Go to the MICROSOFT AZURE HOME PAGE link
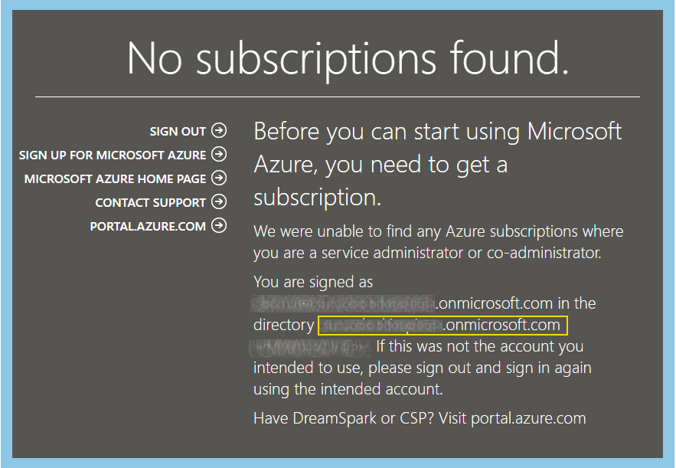This screenshot has height=468, width=676. pyautogui.click(x=115, y=178)
